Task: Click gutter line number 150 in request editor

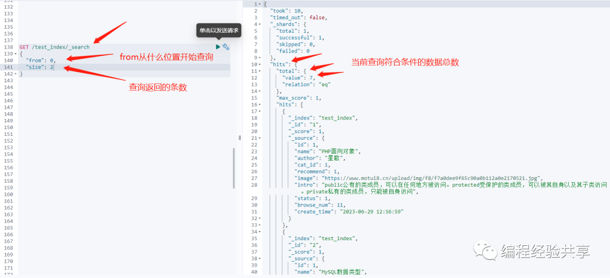Action: click(8, 127)
